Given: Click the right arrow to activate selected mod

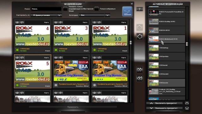Looking at the screenshot, I should 140,28.
